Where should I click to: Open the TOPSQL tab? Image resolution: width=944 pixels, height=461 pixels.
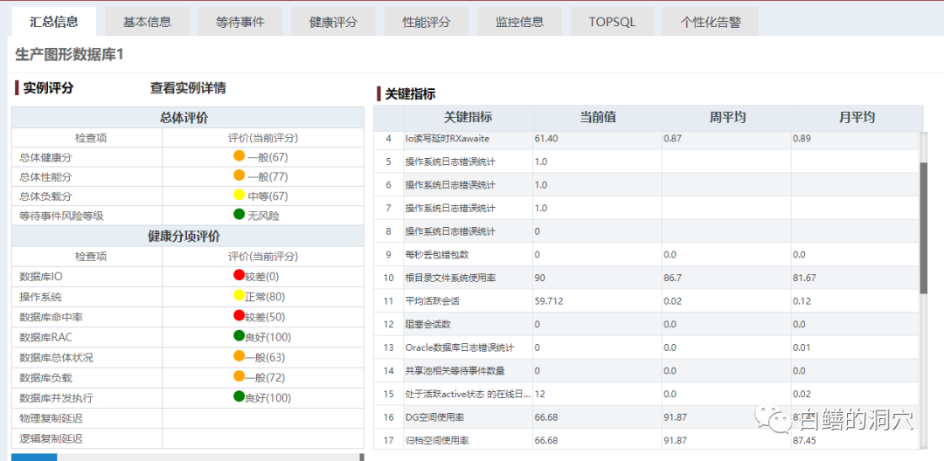612,22
